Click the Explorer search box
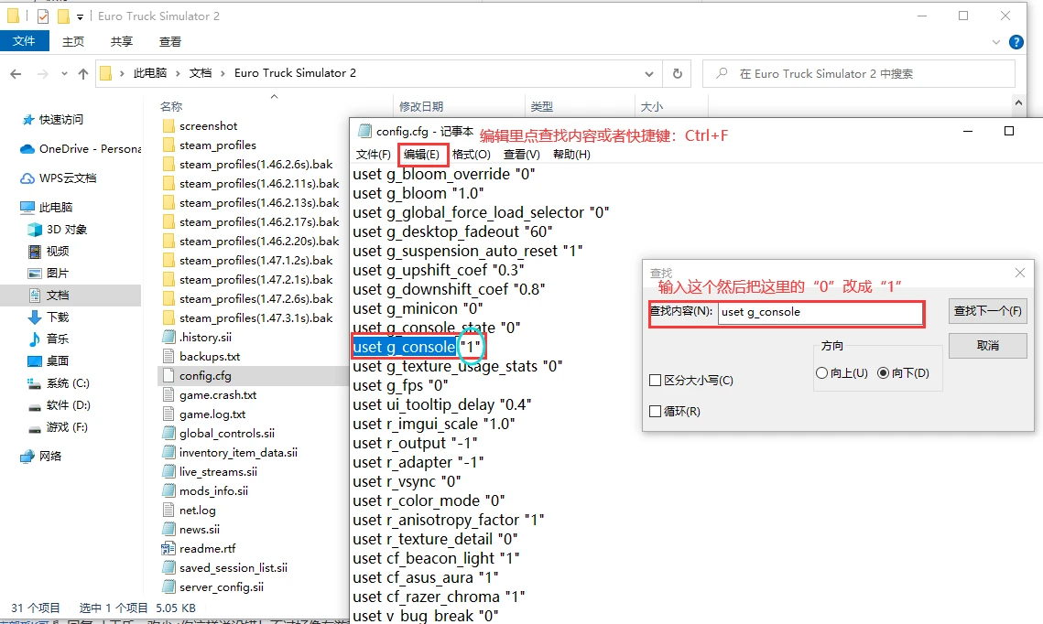The height and width of the screenshot is (624, 1043). 858,74
